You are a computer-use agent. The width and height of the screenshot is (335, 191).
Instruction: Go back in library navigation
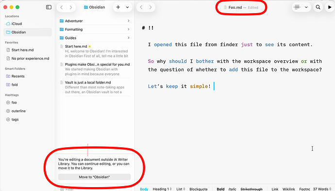coord(62,7)
